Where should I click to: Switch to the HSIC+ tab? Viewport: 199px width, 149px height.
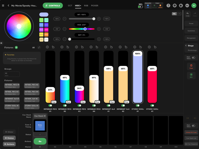pos(78,6)
